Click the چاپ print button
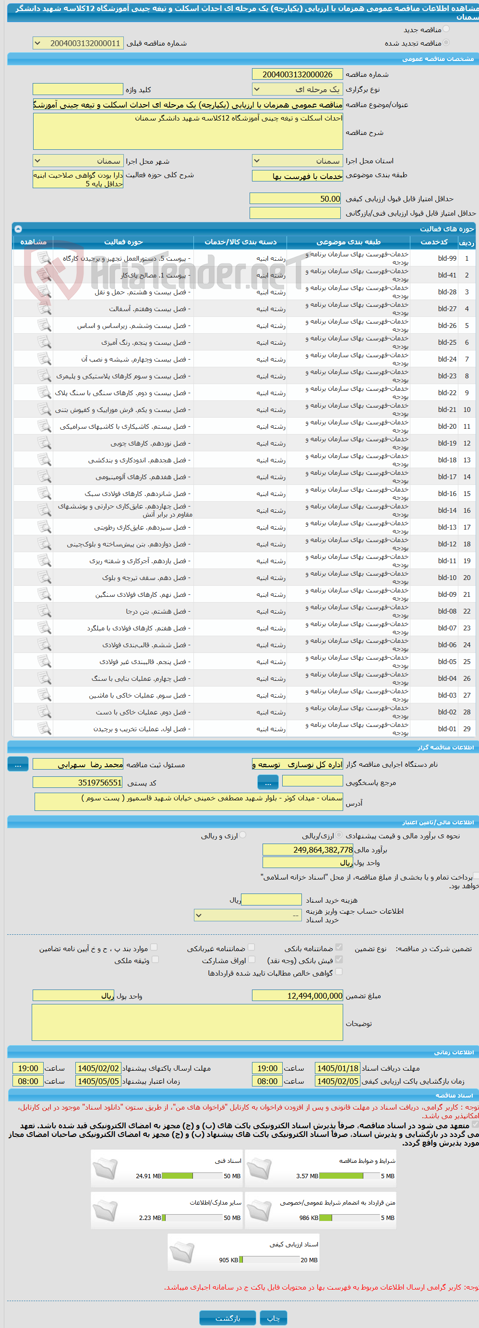The width and height of the screenshot is (479, 1328). pos(273,1318)
